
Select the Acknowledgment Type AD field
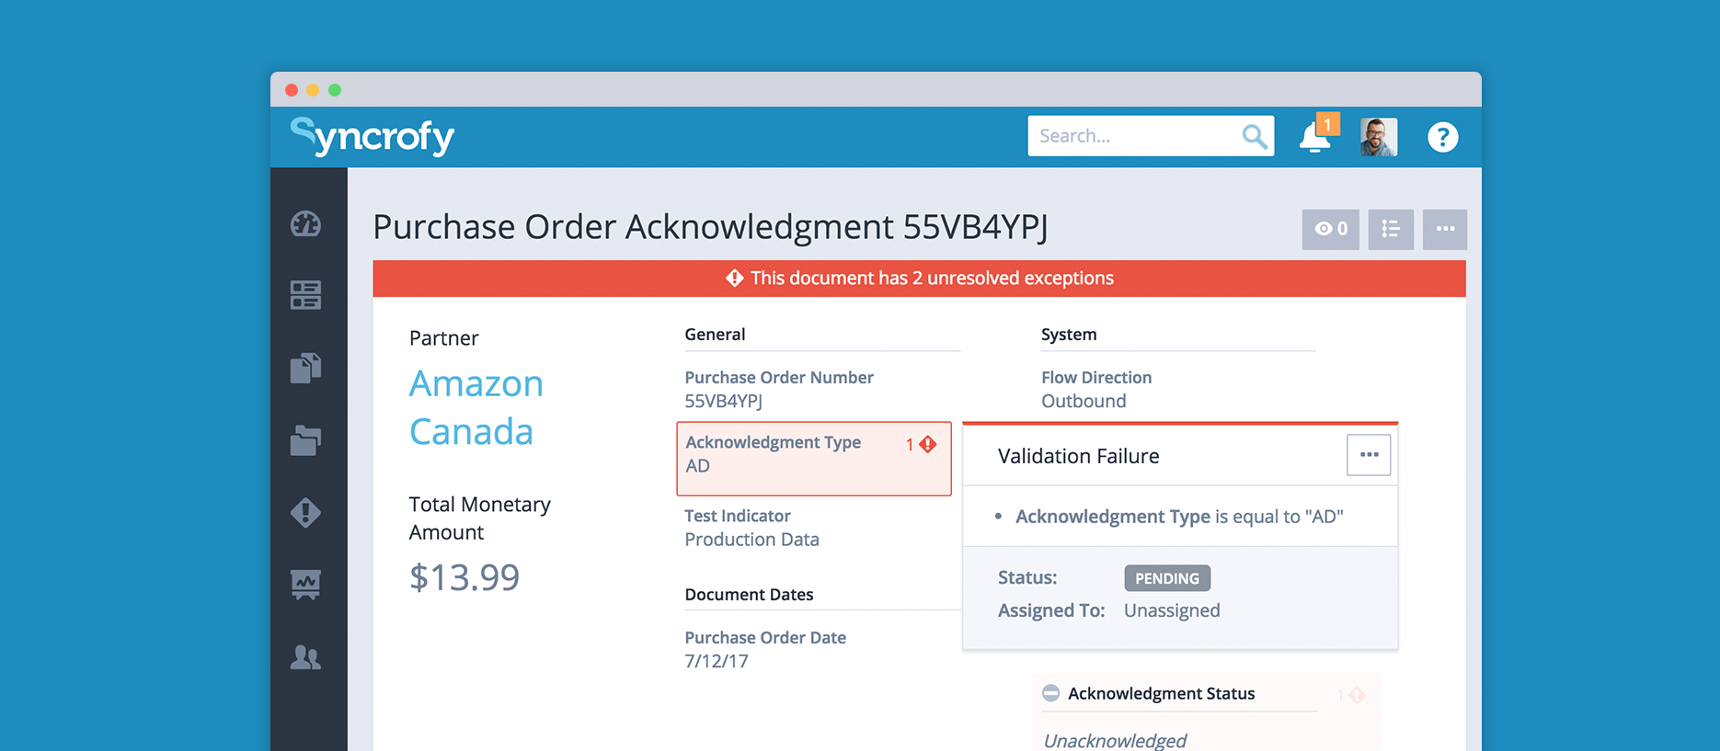point(814,459)
